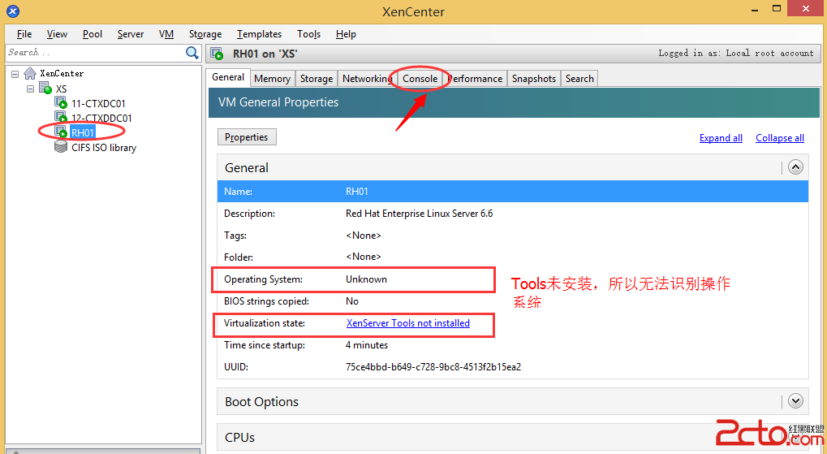The image size is (827, 454).
Task: Open the Templates menu
Action: 259,34
